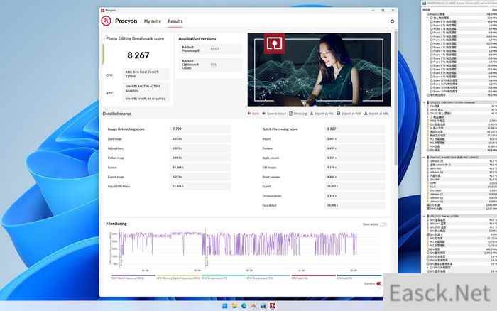The height and width of the screenshot is (311, 497).
Task: Open the Windows Start menu
Action: (225, 306)
